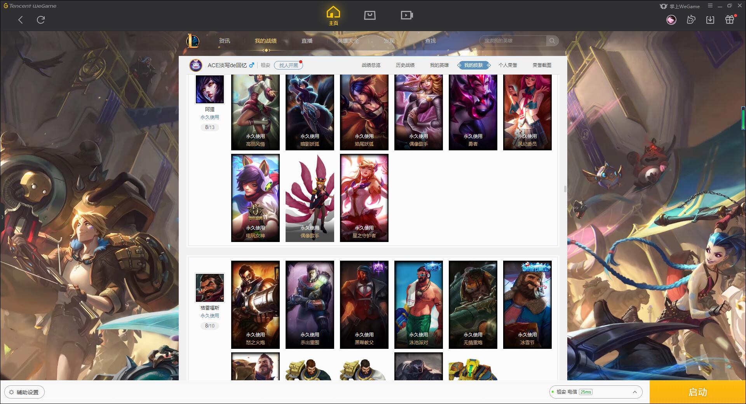Click the 格雷福斯 champion portrait
This screenshot has height=404, width=746.
click(x=210, y=288)
